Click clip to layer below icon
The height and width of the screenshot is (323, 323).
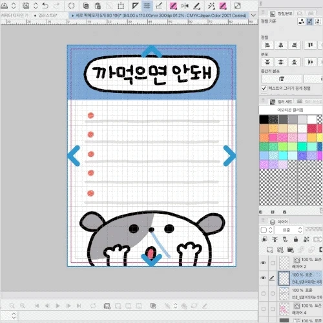pyautogui.click(x=264, y=239)
